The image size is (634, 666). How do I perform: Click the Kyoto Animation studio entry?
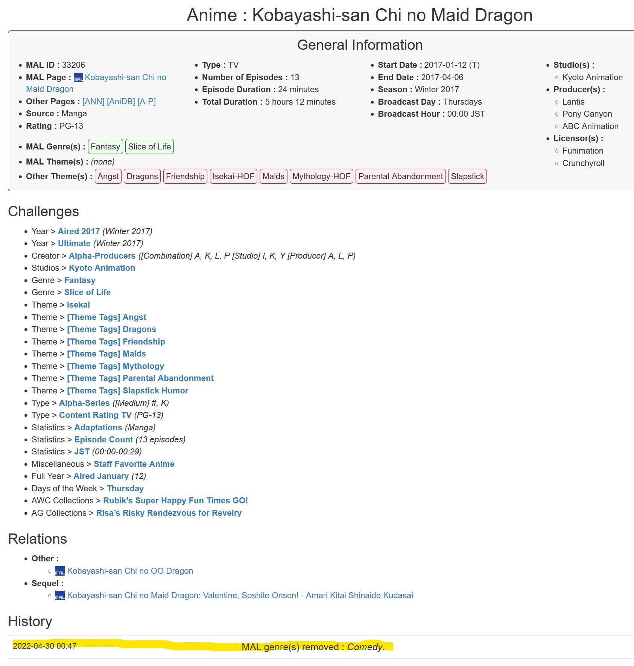point(592,78)
